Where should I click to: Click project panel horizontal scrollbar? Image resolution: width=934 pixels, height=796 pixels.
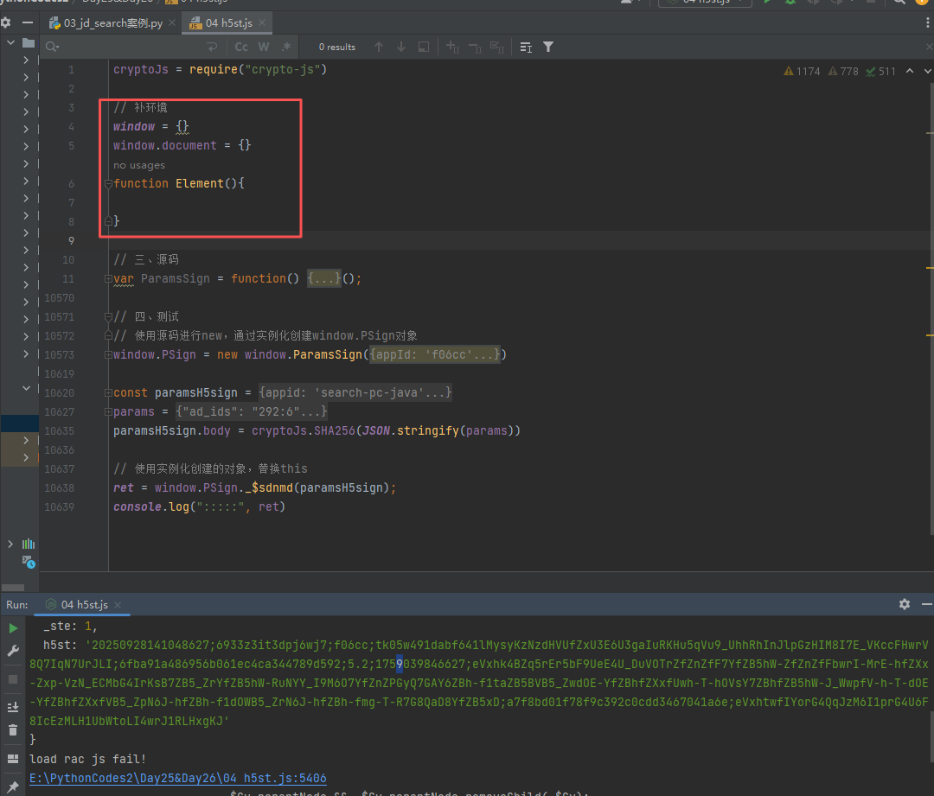pyautogui.click(x=13, y=588)
